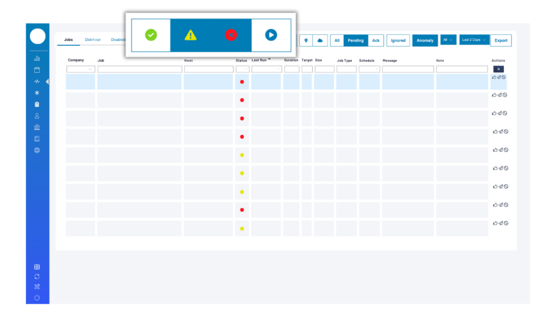
Task: Focus the Size filter input field
Action: [325, 69]
